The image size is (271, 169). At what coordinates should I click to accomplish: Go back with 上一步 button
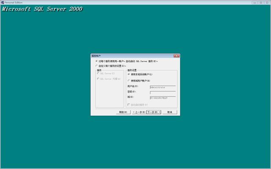pos(139,112)
